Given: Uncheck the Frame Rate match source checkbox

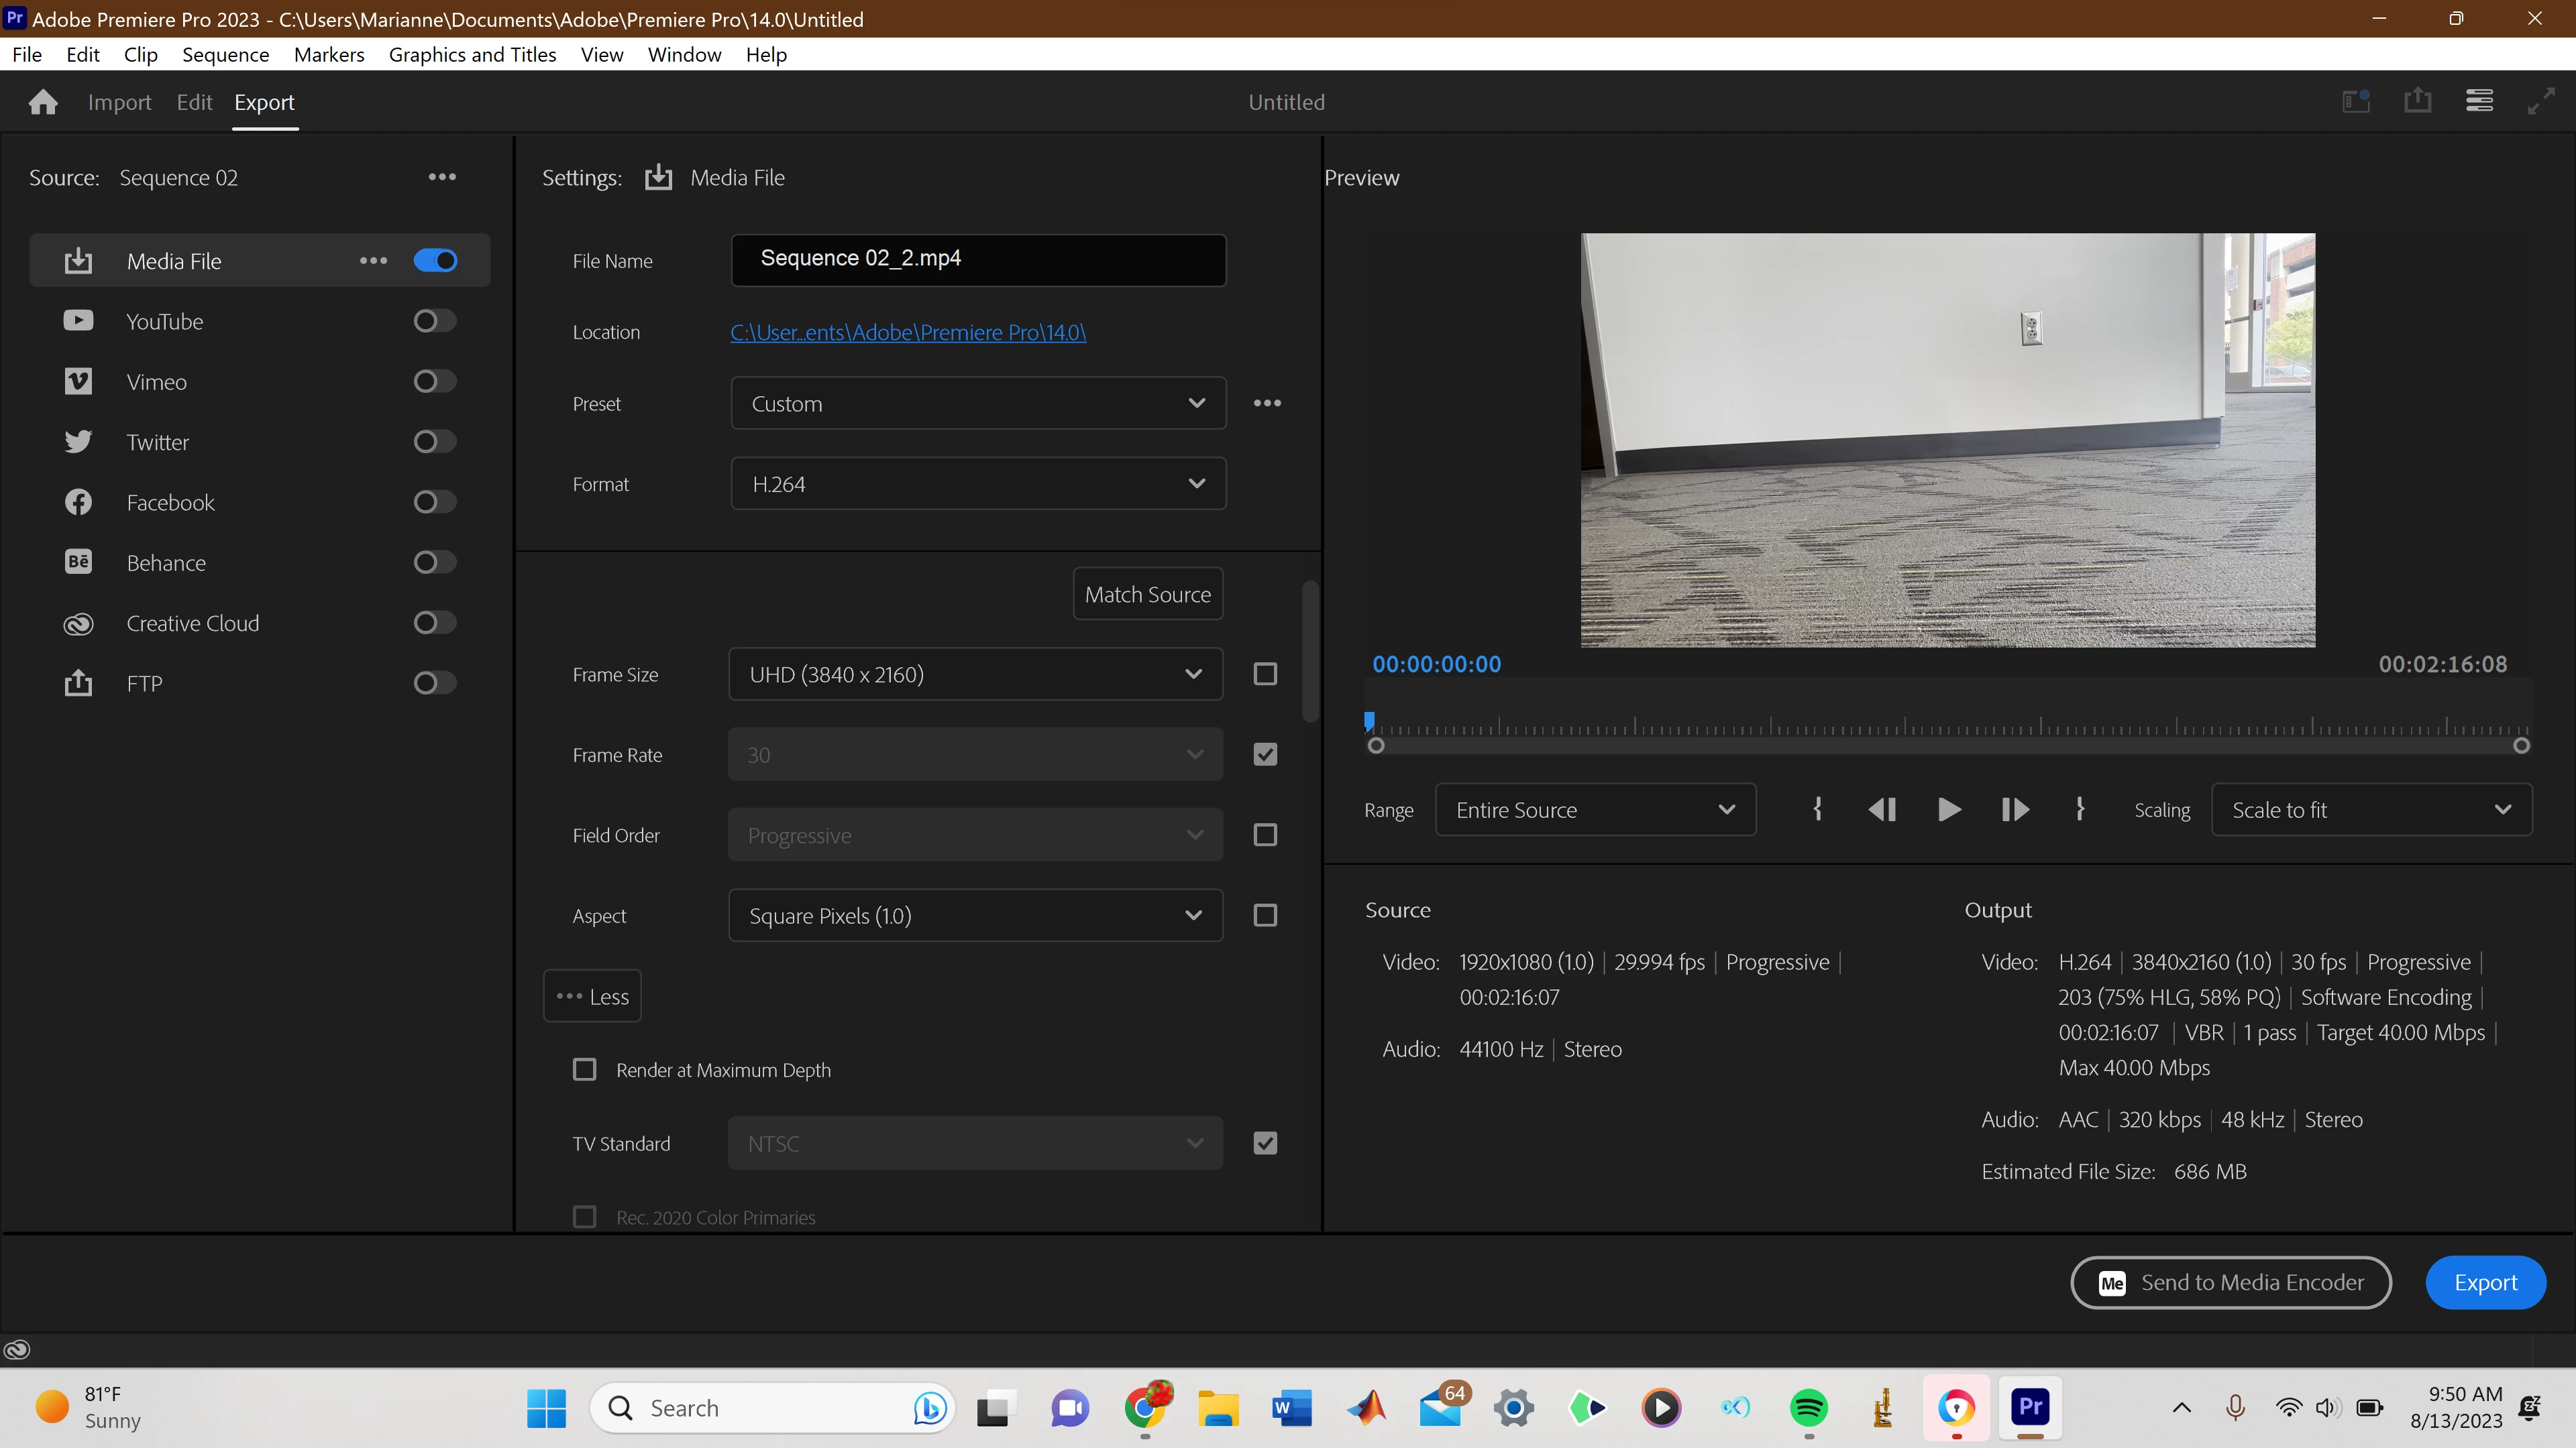Looking at the screenshot, I should pyautogui.click(x=1265, y=754).
